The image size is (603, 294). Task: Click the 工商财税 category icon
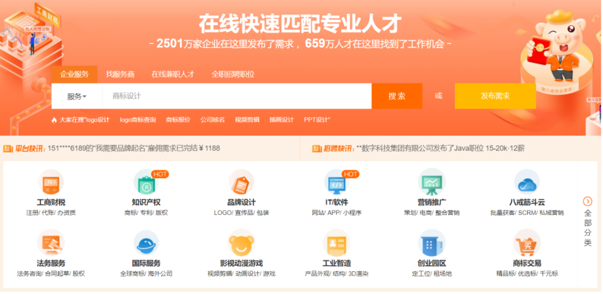coord(51,182)
